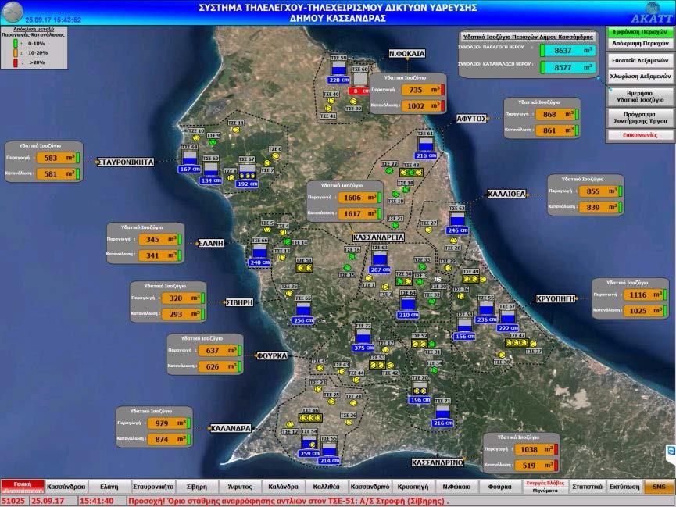
Task: Select the ΤΣΕ 51 double pump icon
Action: pos(304,267)
